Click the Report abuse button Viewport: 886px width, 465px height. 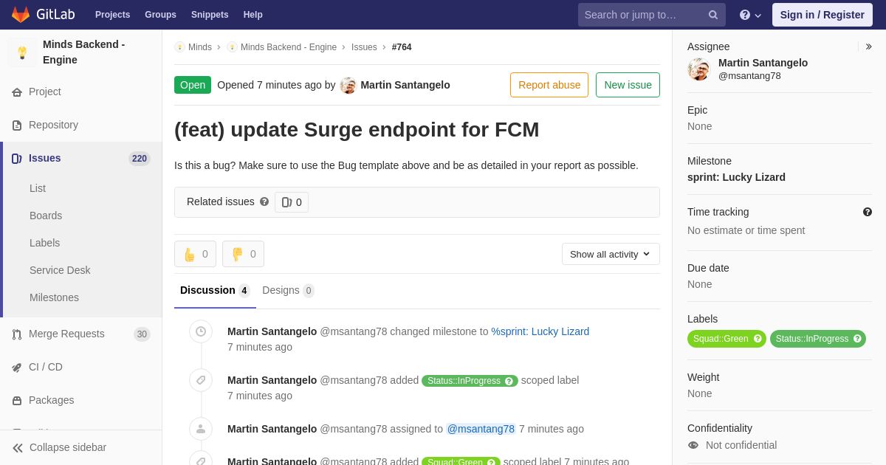(549, 85)
